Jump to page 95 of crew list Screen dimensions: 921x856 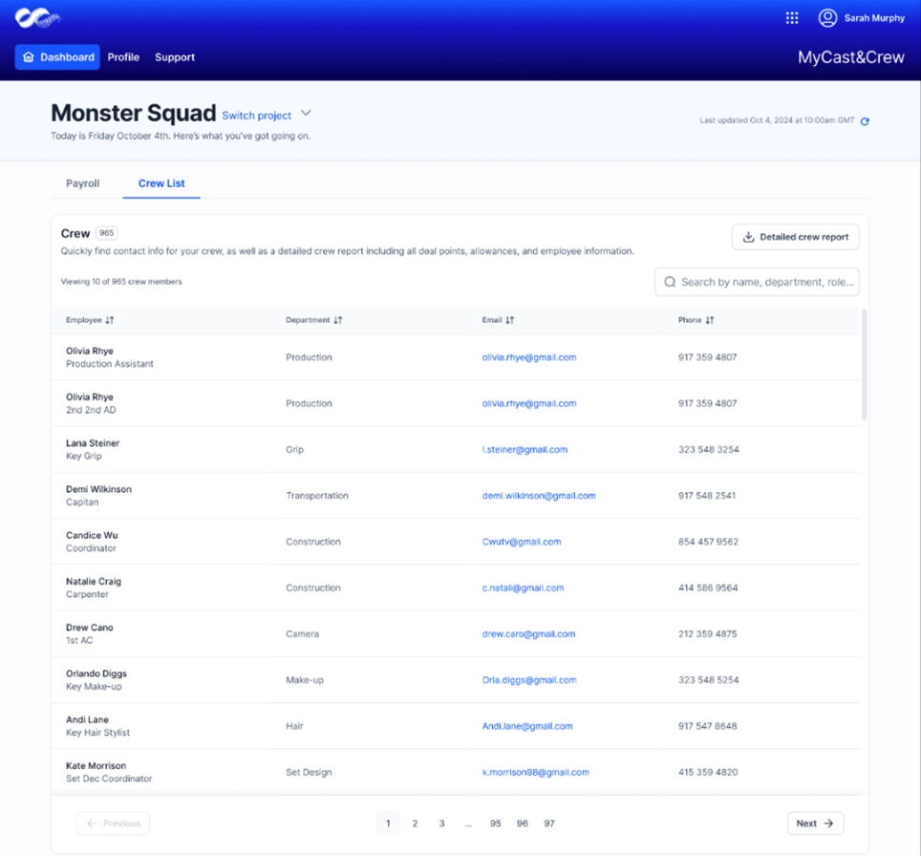point(495,824)
